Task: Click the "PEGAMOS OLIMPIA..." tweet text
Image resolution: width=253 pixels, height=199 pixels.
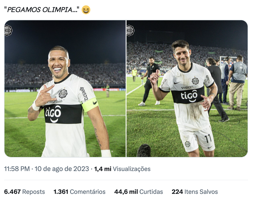Action: (42, 10)
